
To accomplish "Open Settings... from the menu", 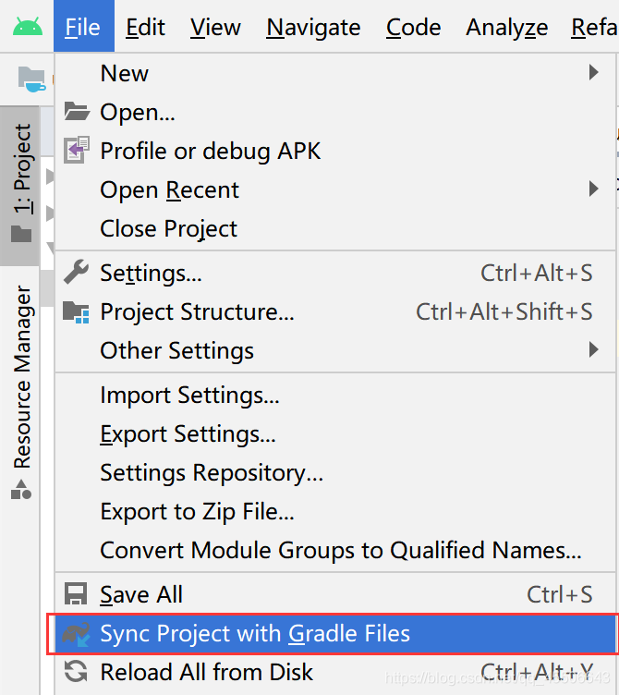I will [x=335, y=273].
